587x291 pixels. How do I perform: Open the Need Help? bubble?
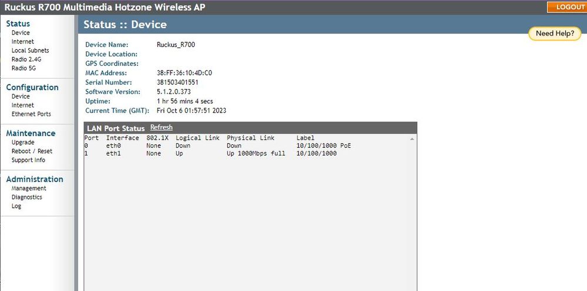(555, 33)
